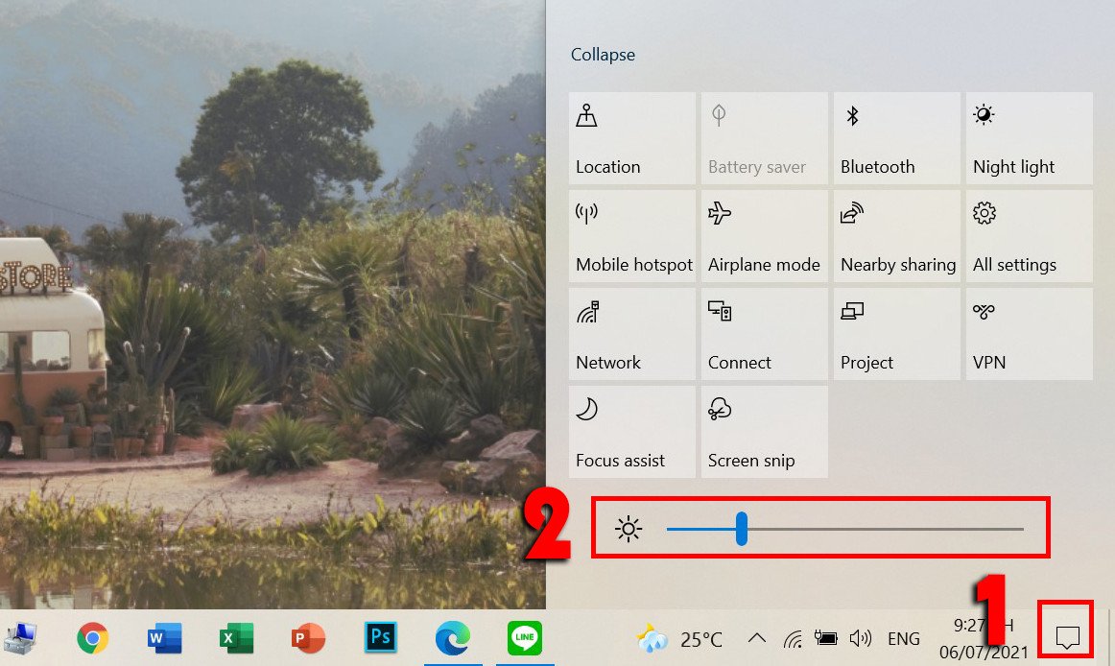Turn on Night light
Viewport: 1115px width, 666px height.
(x=1027, y=139)
